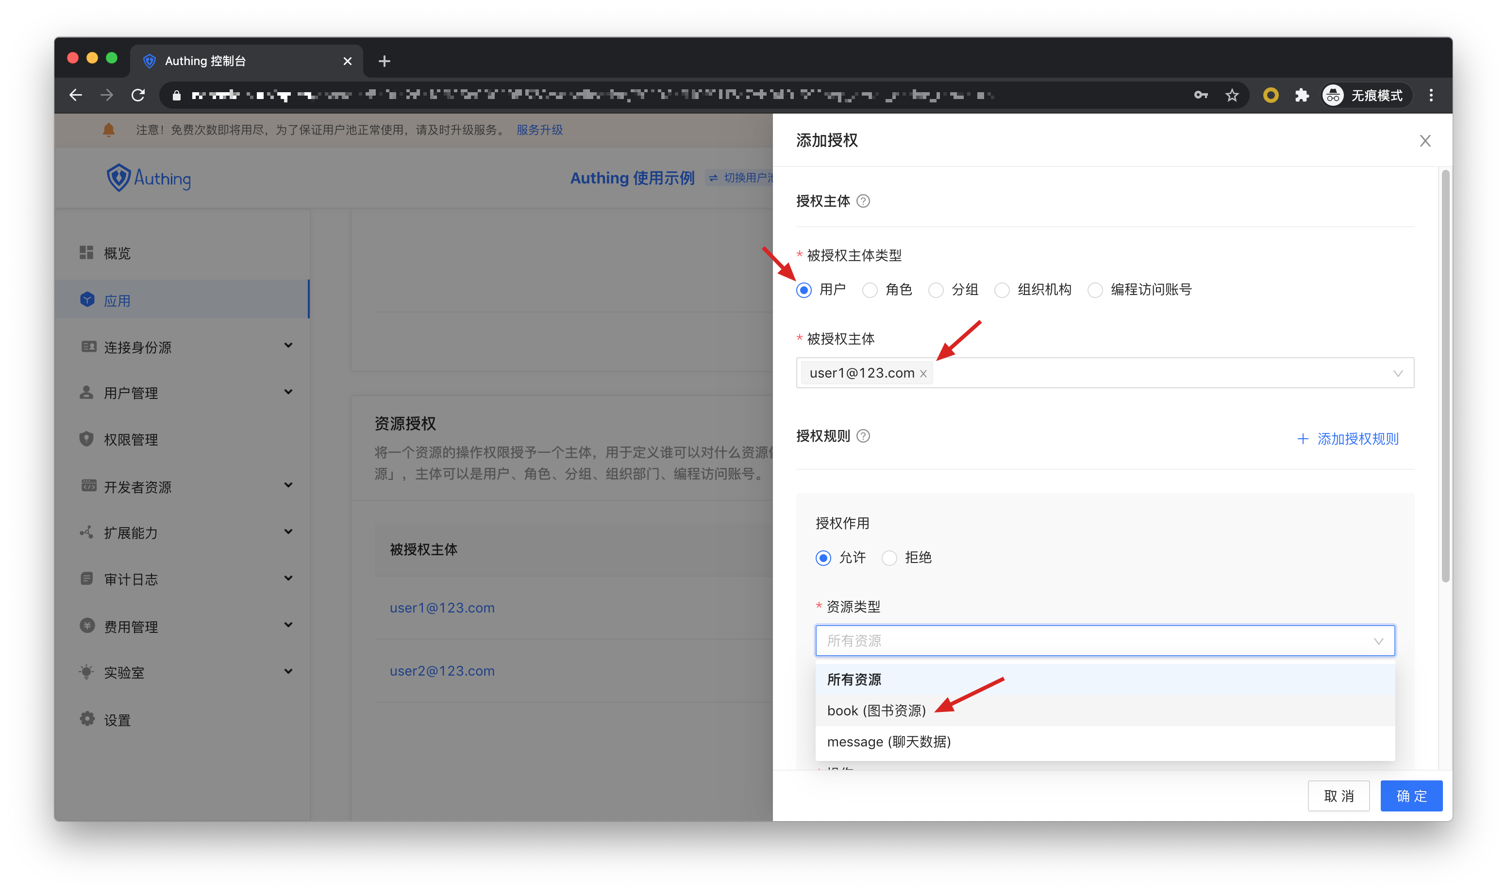Close the 添加授权 drawer with the X
This screenshot has width=1507, height=893.
pyautogui.click(x=1424, y=141)
